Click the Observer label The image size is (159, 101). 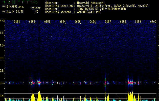tap(51, 3)
